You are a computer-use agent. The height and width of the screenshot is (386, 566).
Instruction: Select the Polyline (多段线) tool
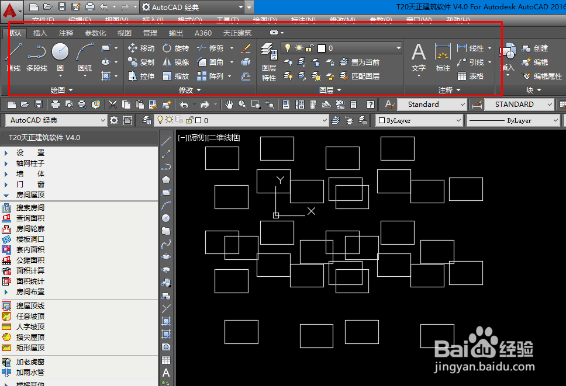[37, 58]
